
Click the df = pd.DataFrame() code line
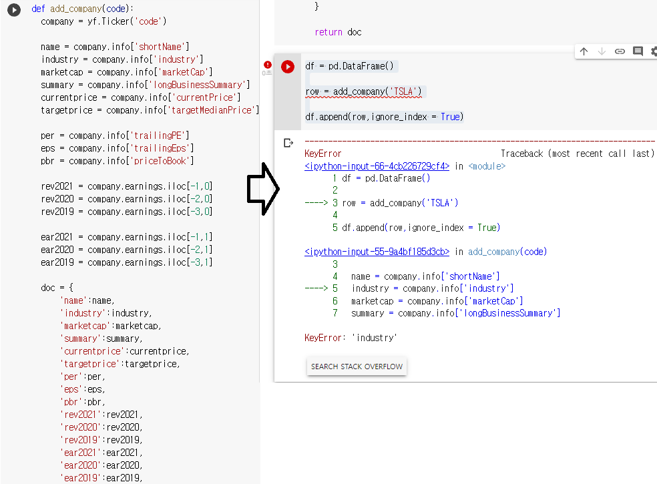click(x=349, y=66)
